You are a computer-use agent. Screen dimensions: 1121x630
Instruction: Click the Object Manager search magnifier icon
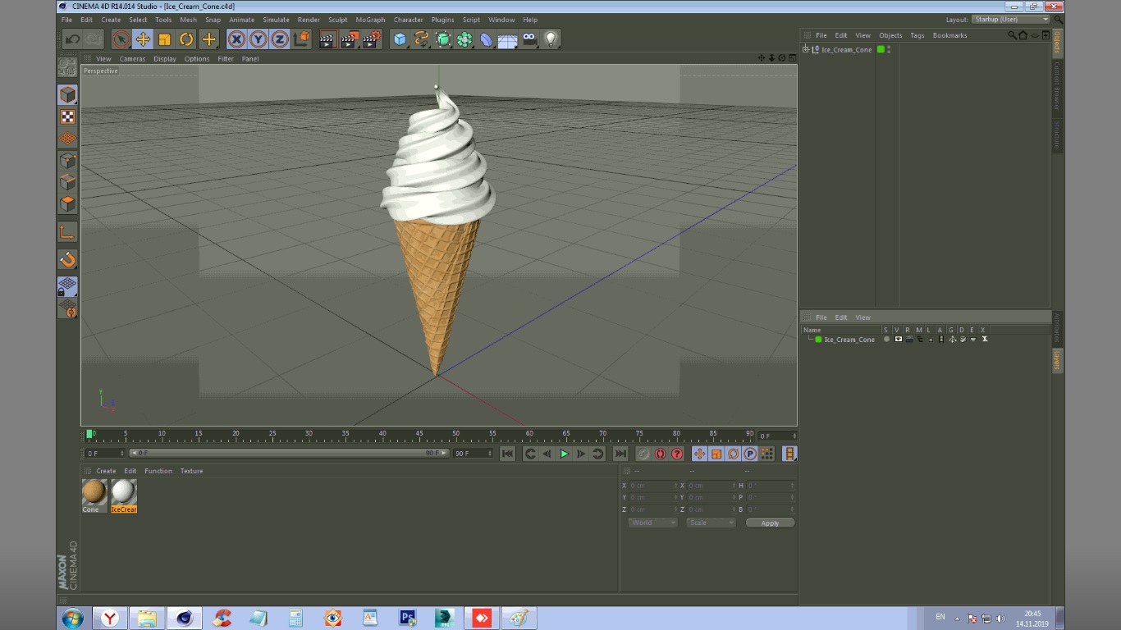pos(1012,35)
